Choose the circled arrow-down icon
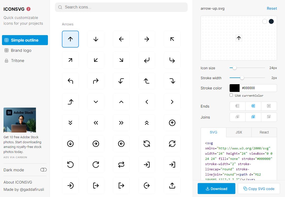 point(70,144)
